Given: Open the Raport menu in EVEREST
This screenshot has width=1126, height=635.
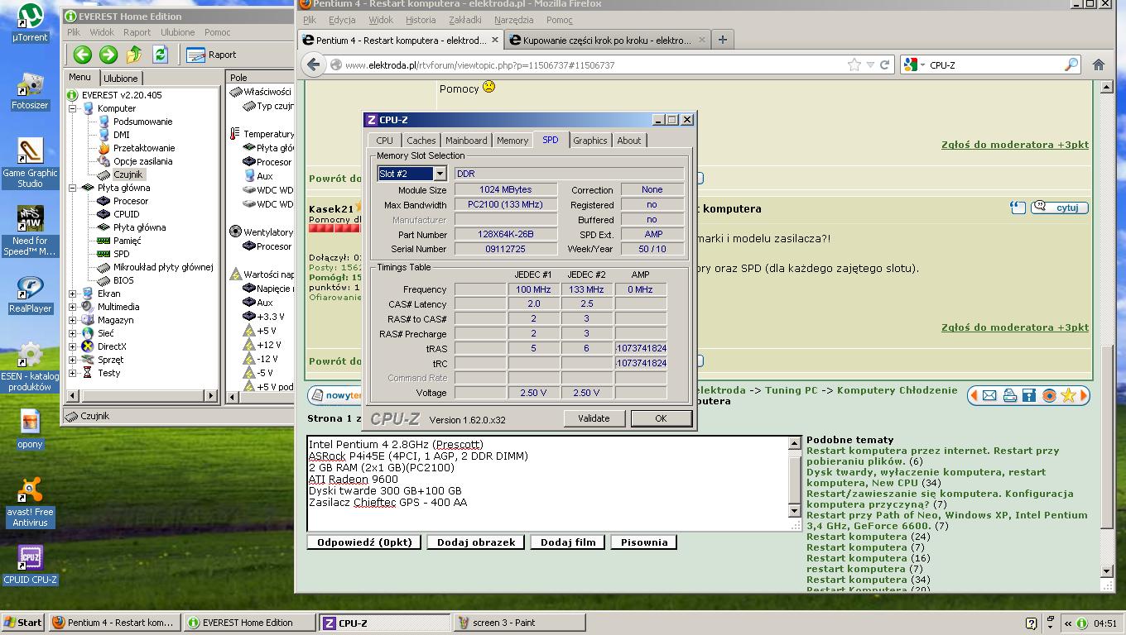Looking at the screenshot, I should pyautogui.click(x=137, y=32).
